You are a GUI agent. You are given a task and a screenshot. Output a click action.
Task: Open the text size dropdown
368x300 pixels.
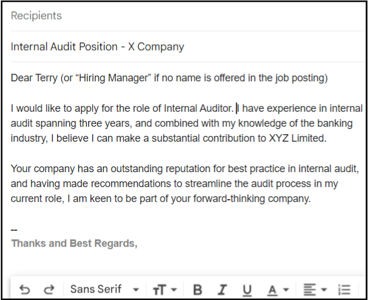coord(164,290)
